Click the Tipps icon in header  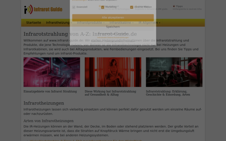pyautogui.click(x=174, y=6)
